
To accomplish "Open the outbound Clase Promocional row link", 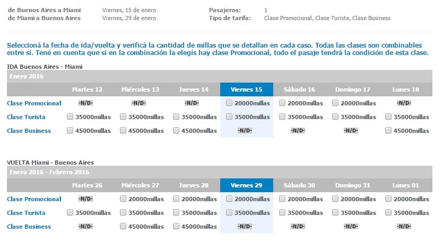I will click(x=34, y=103).
